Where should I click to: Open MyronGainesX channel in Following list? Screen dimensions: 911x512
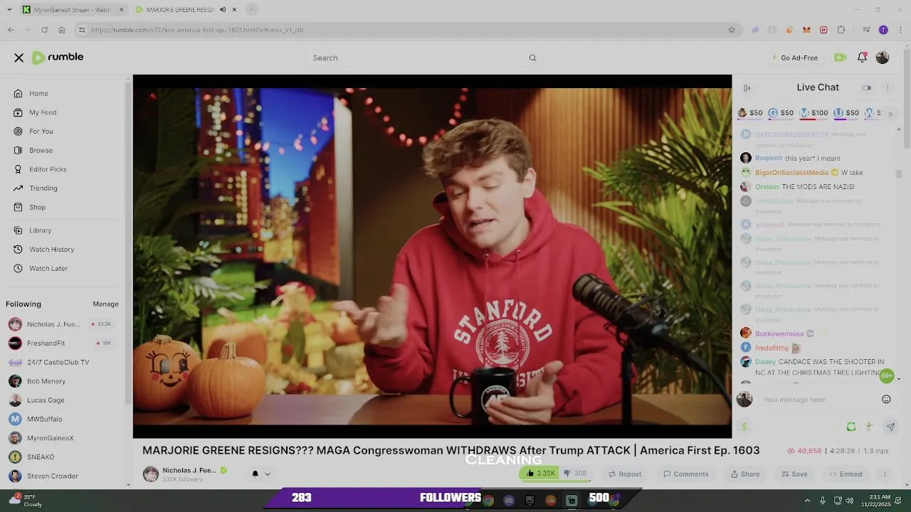pyautogui.click(x=50, y=438)
